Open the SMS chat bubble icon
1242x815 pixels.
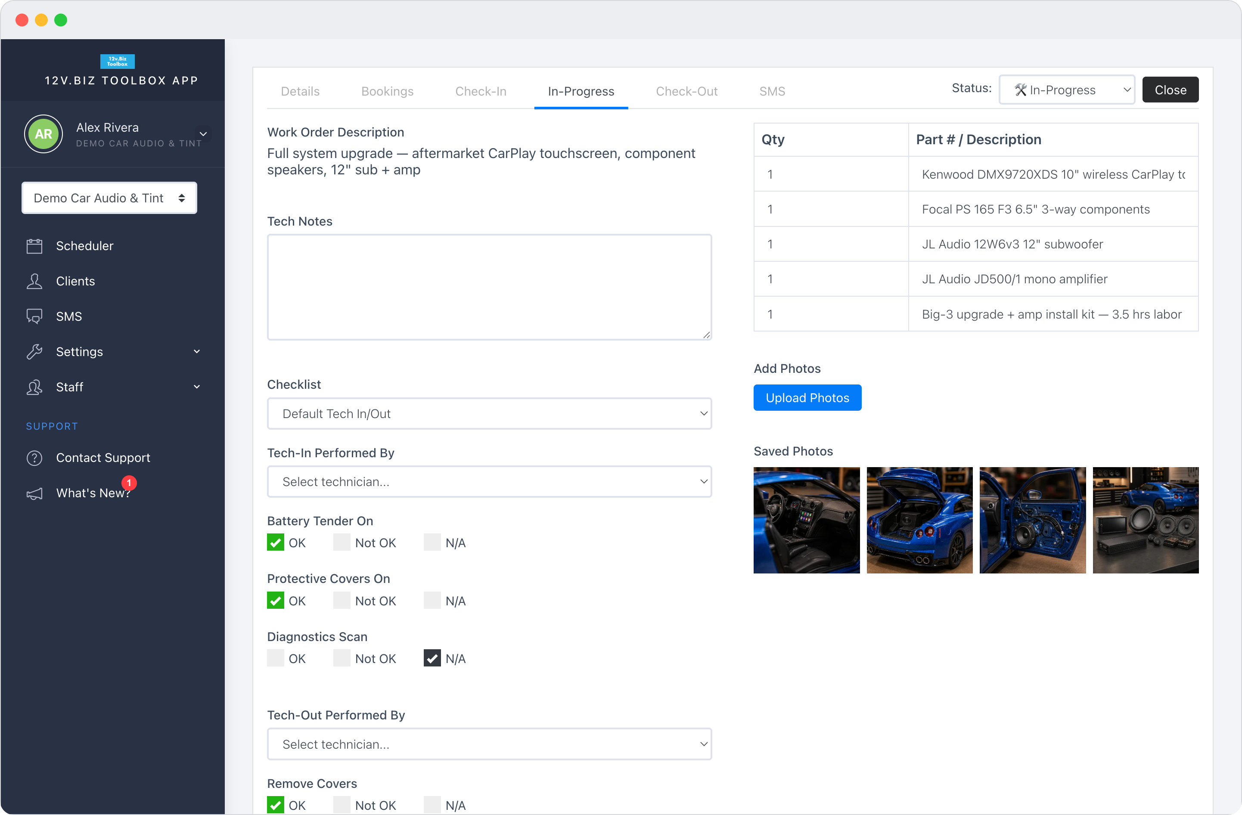(x=34, y=316)
